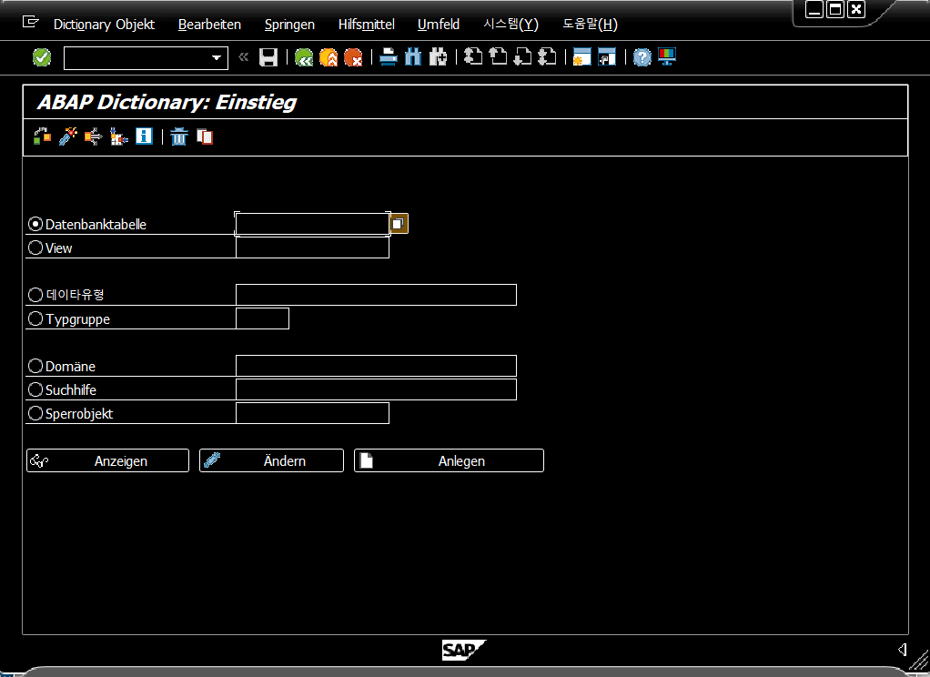Screen dimensions: 930x677
Task: Select the Sperrobjekt radio button
Action: 35,413
